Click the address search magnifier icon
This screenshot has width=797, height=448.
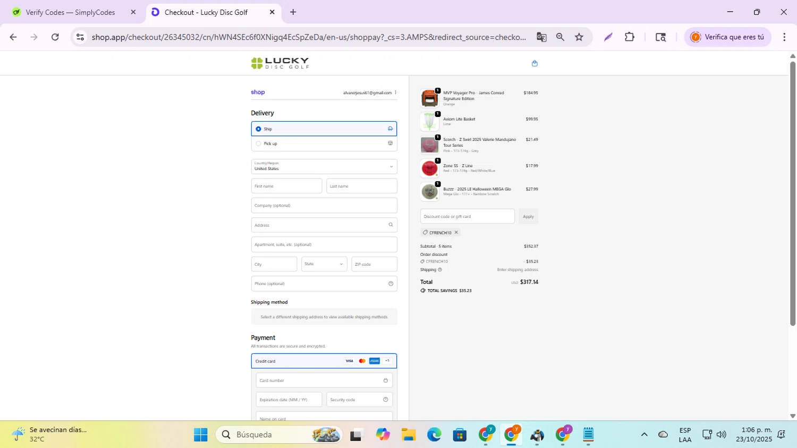391,225
